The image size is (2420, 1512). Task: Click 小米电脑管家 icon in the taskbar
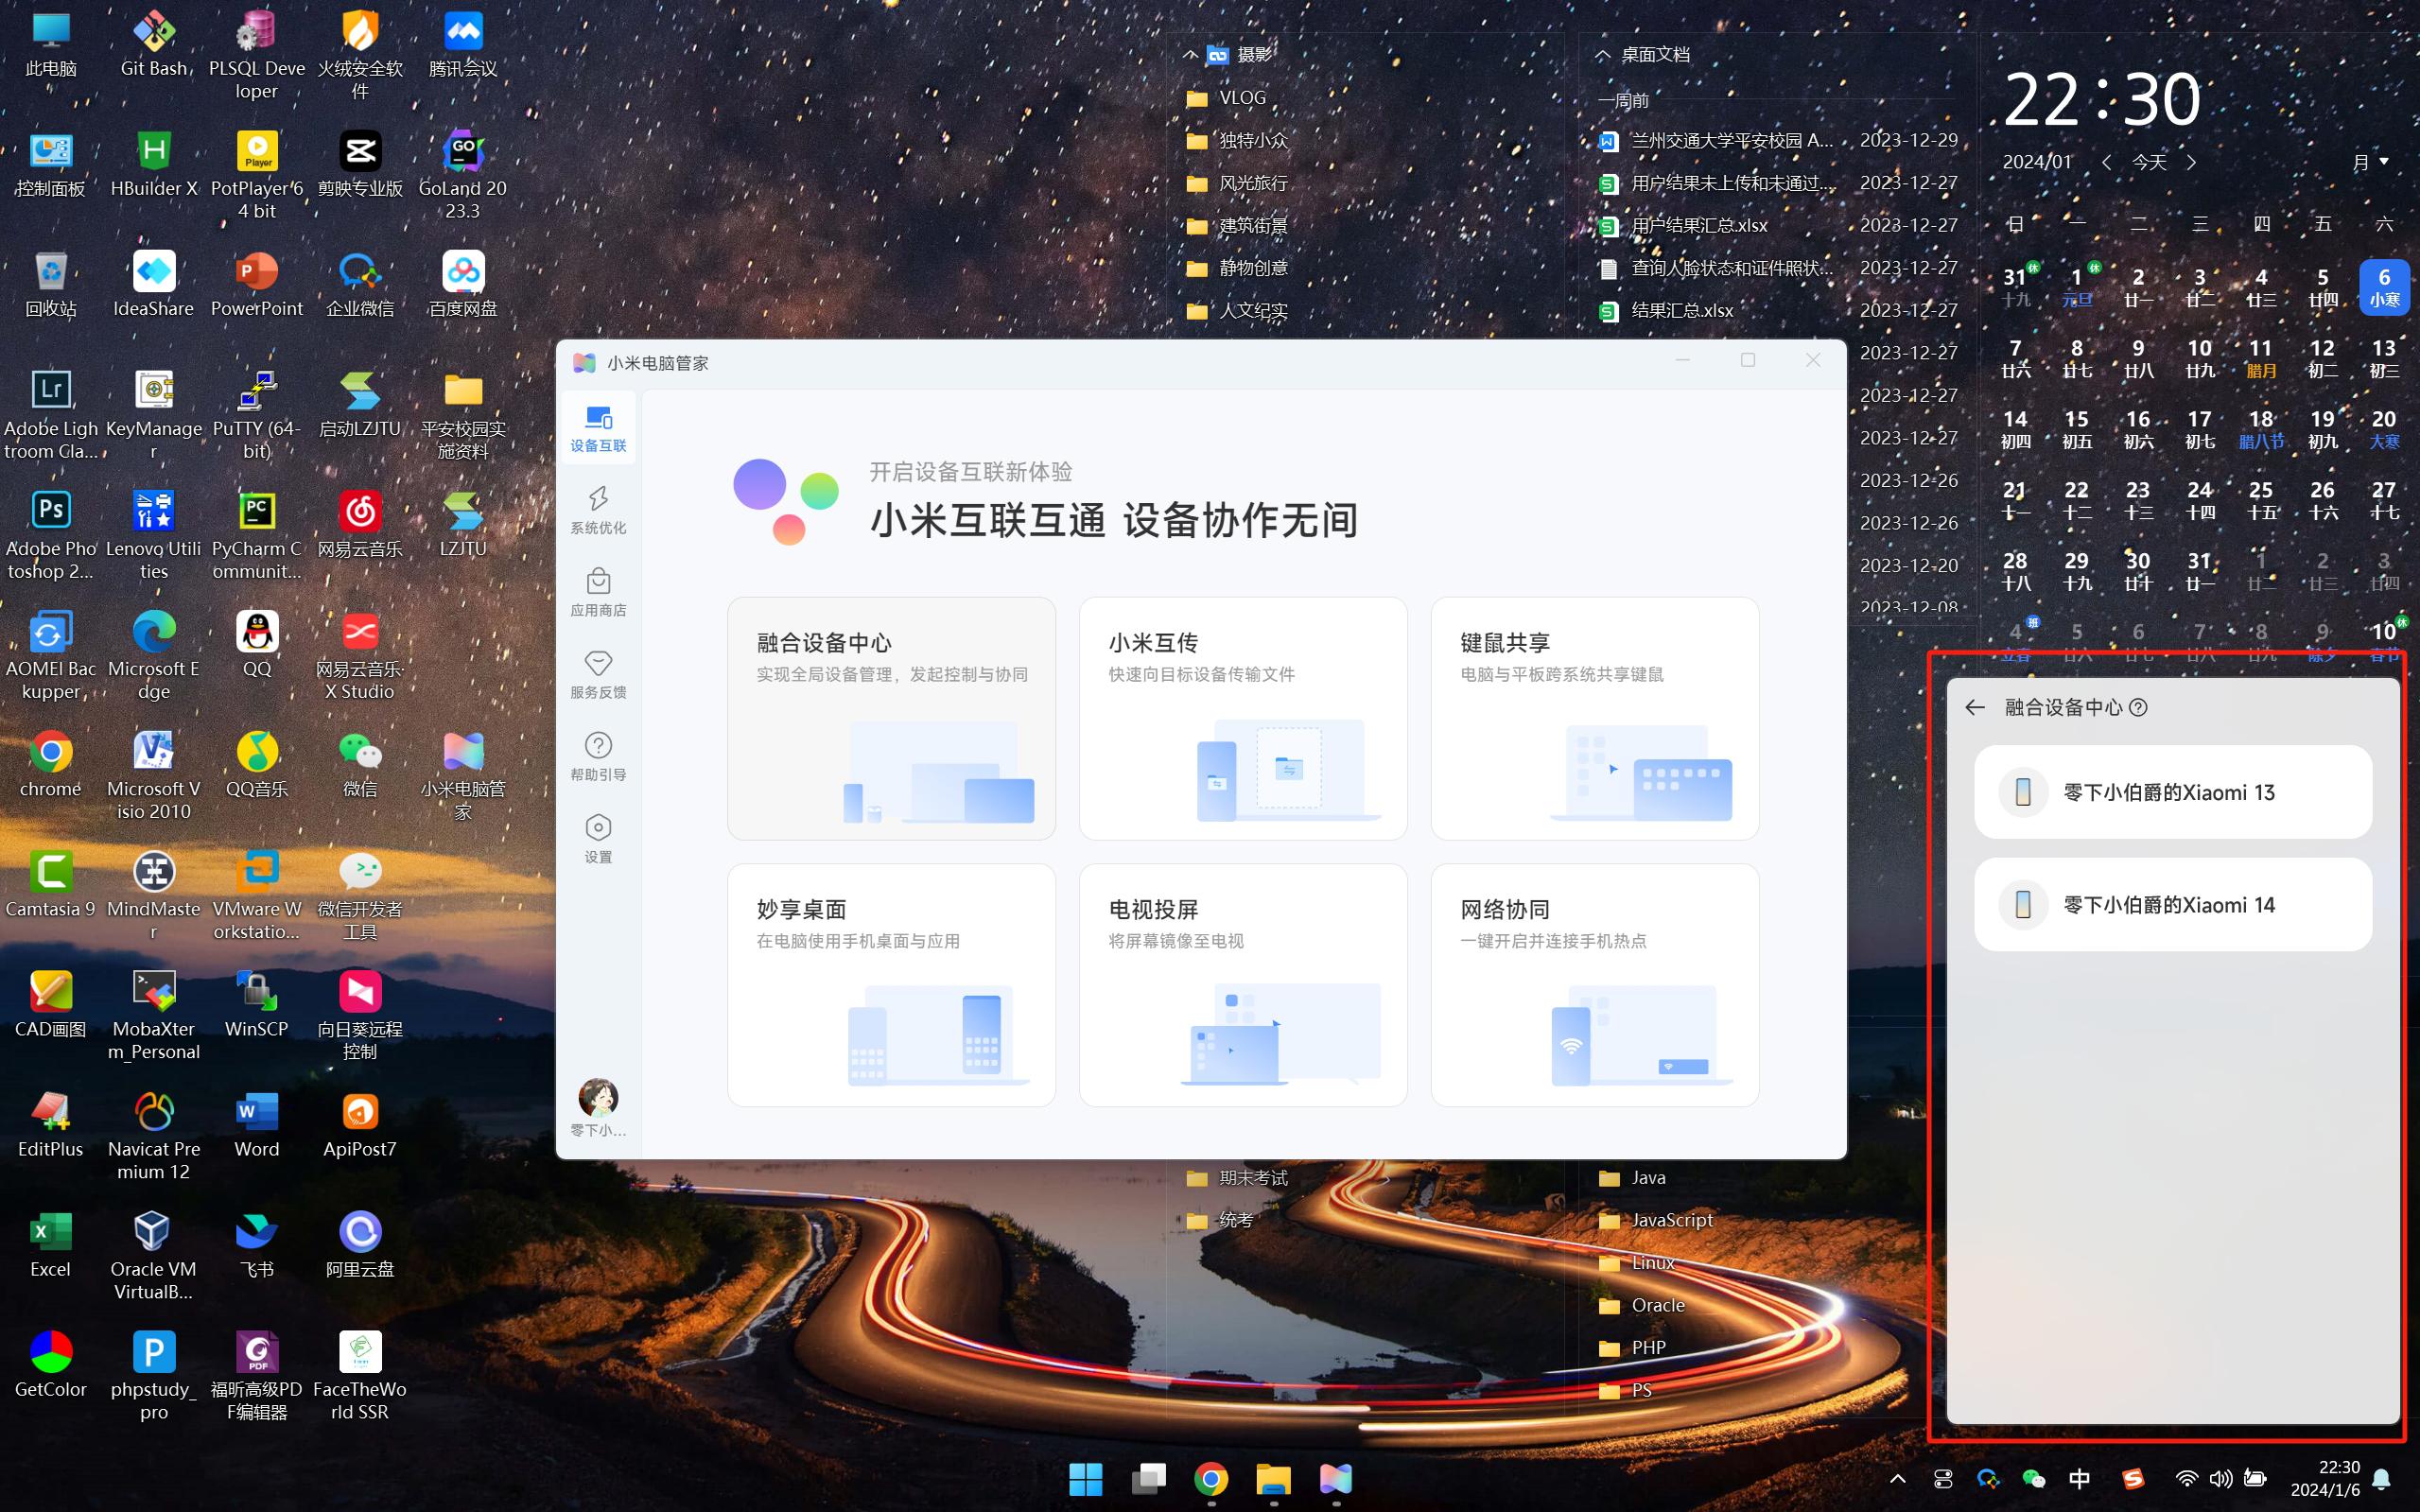[x=1335, y=1478]
